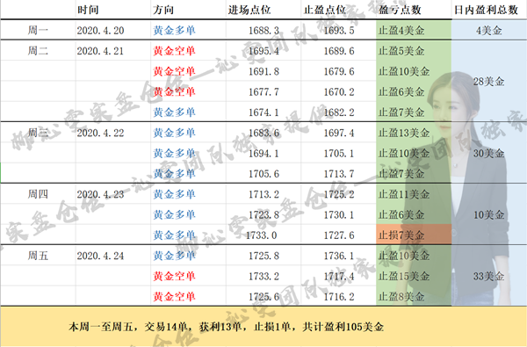Select the 周一 cell
This screenshot has height=347, width=527.
coord(38,30)
